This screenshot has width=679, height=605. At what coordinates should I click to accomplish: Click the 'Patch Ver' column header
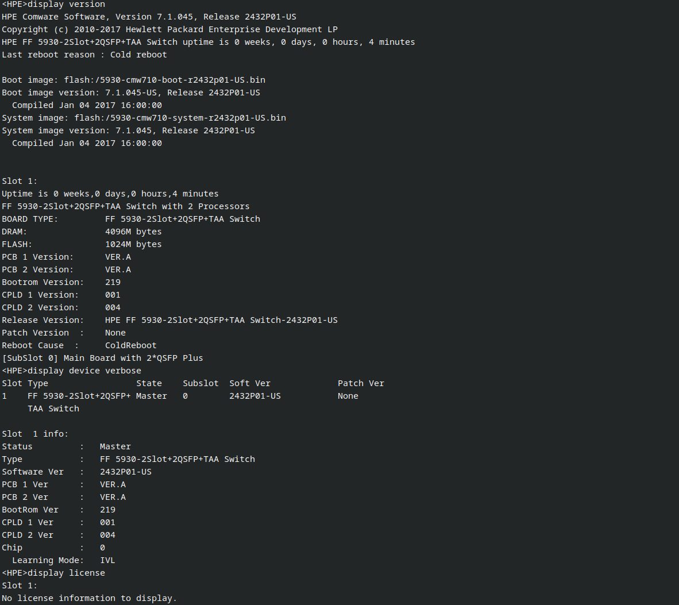(x=361, y=383)
